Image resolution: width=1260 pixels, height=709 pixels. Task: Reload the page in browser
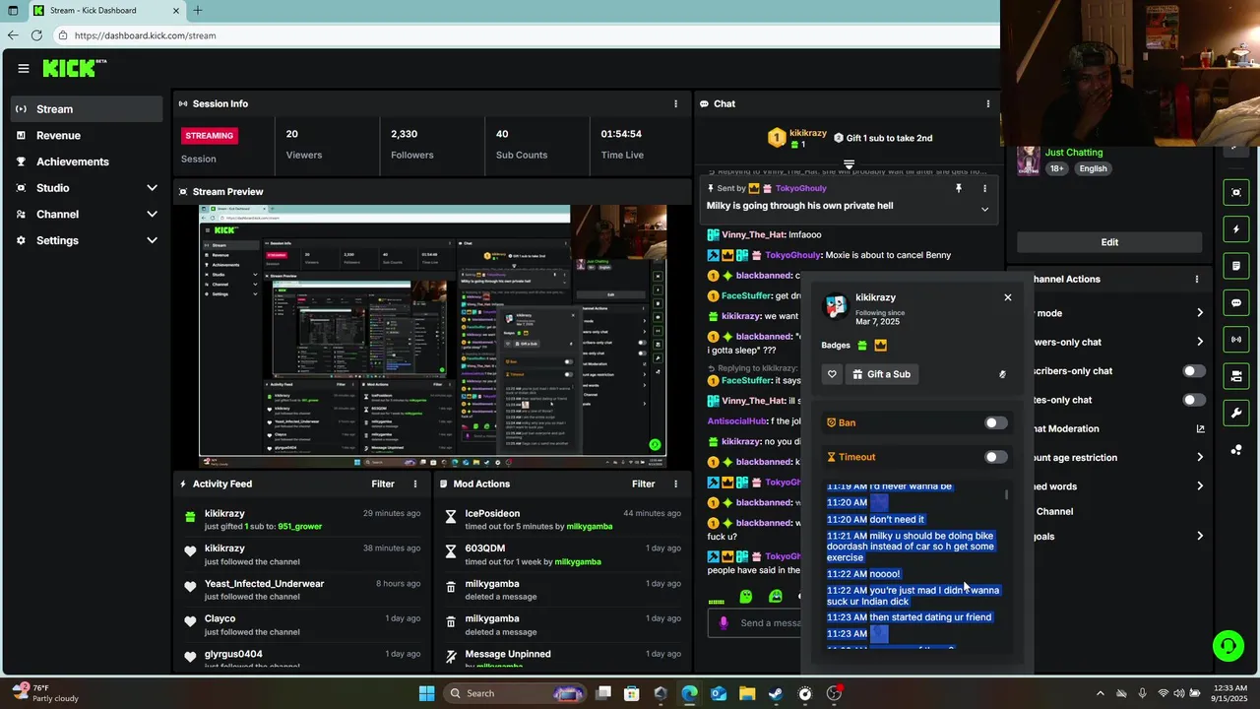click(36, 35)
